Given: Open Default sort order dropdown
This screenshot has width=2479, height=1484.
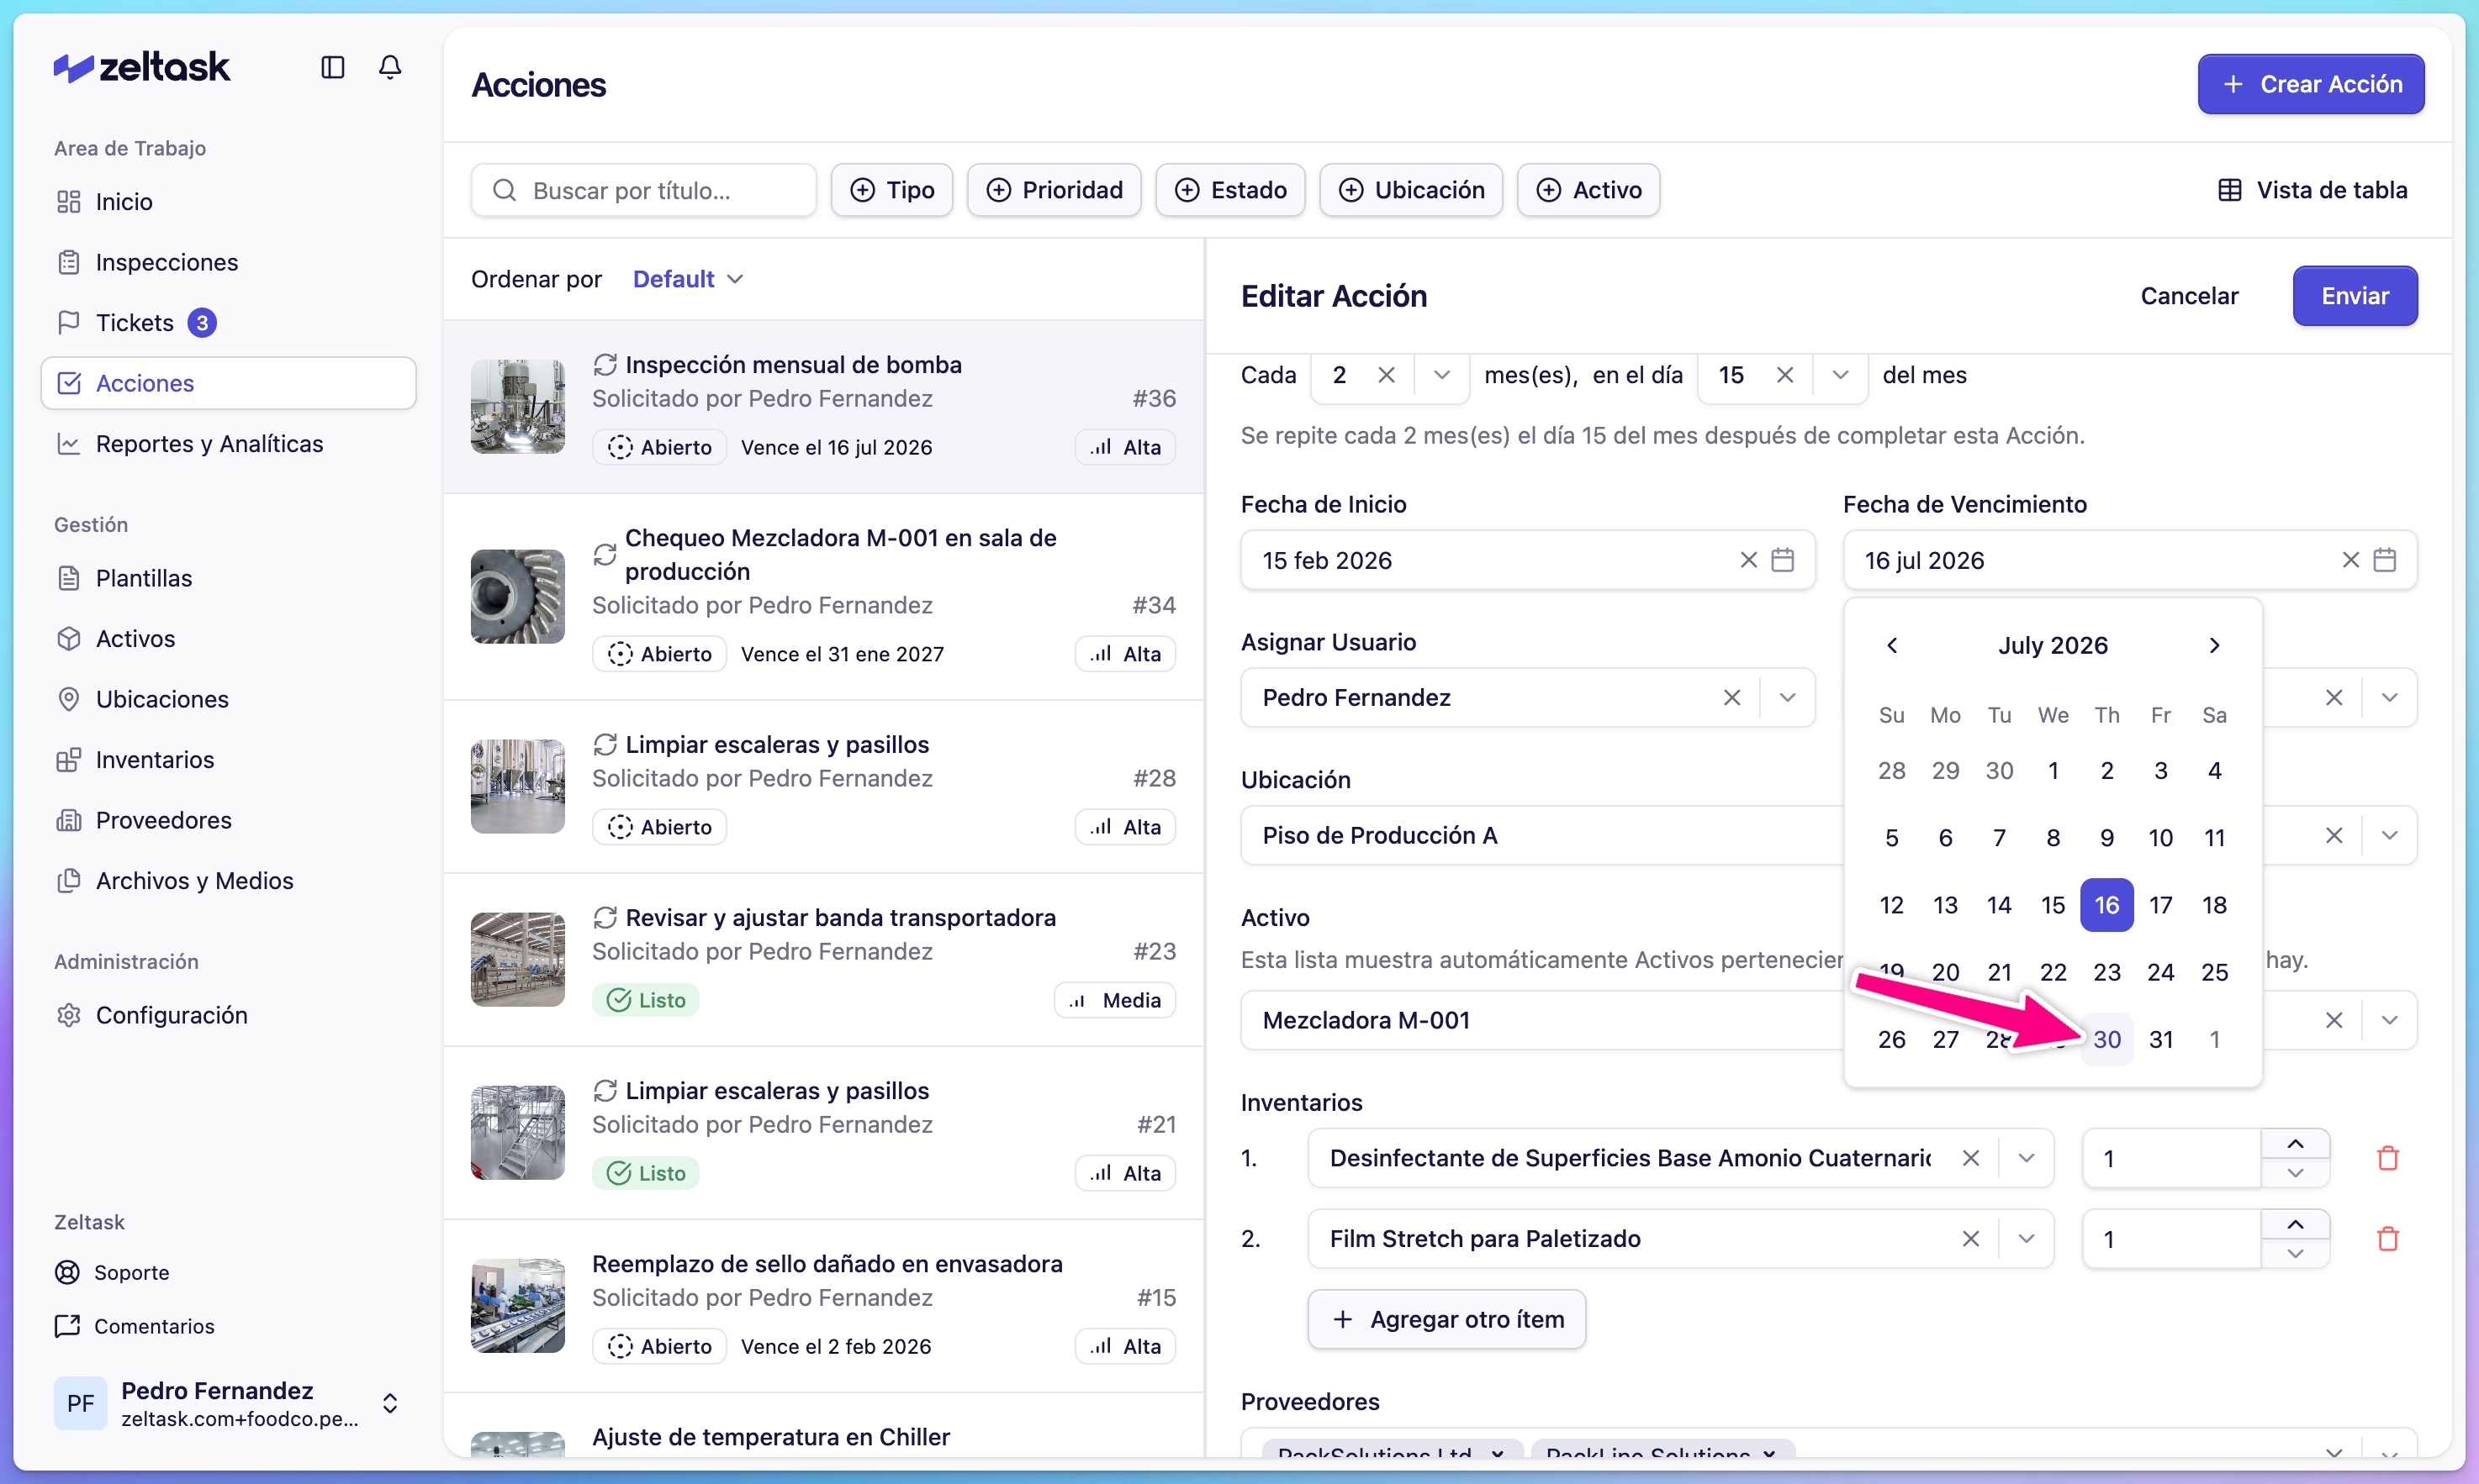Looking at the screenshot, I should coord(688,279).
